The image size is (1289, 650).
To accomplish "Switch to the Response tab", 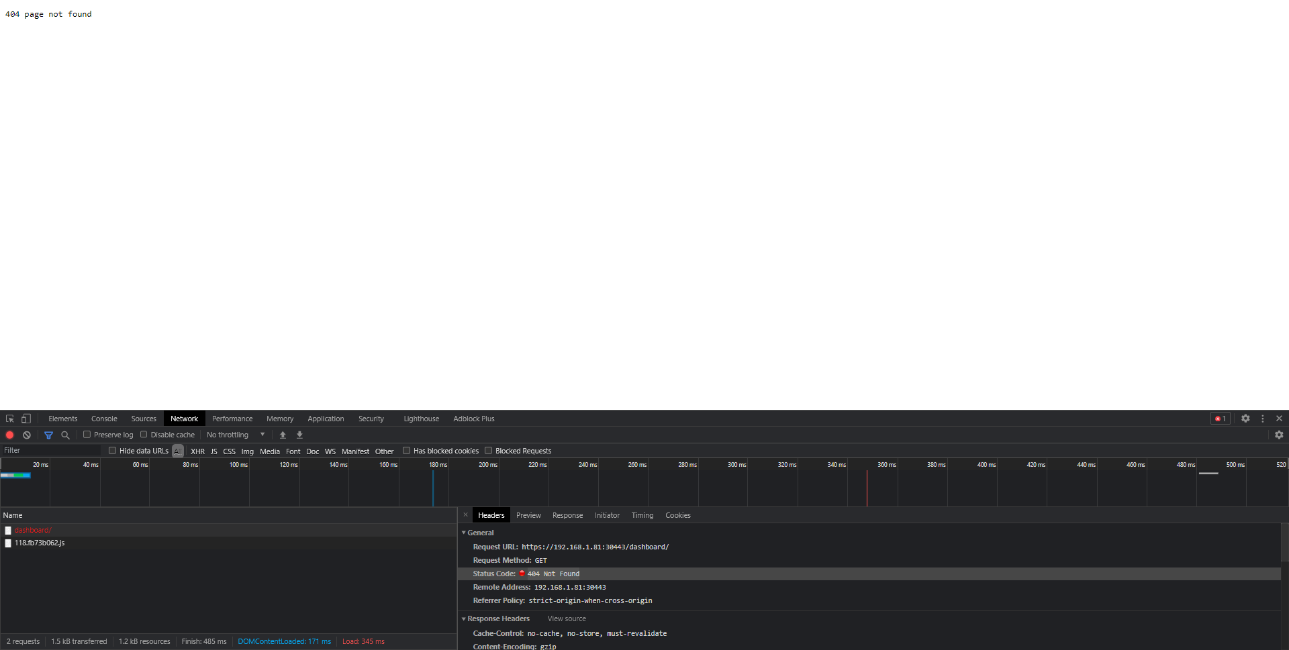I will click(567, 515).
